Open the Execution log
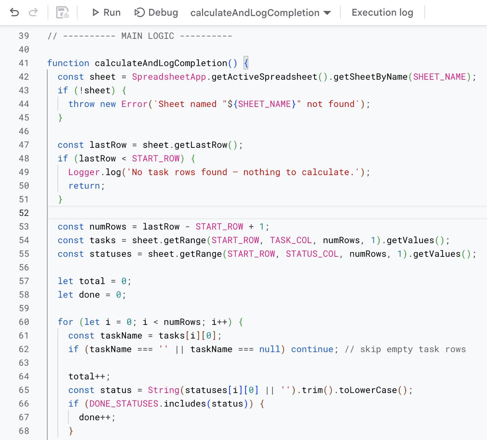487x440 pixels. [x=382, y=13]
